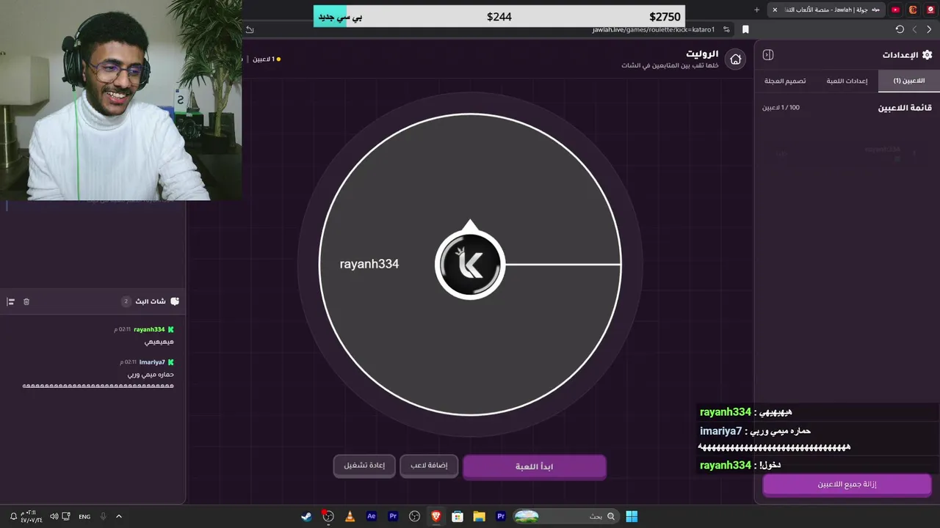Open Steam from the taskbar
Screen dimensions: 940x528
click(306, 516)
